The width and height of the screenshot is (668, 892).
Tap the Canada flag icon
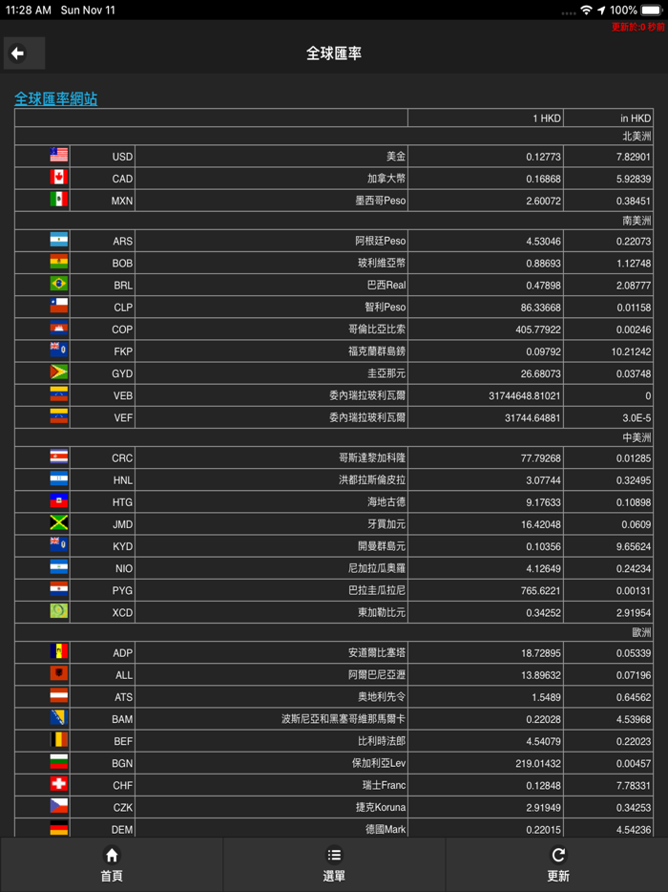(59, 178)
